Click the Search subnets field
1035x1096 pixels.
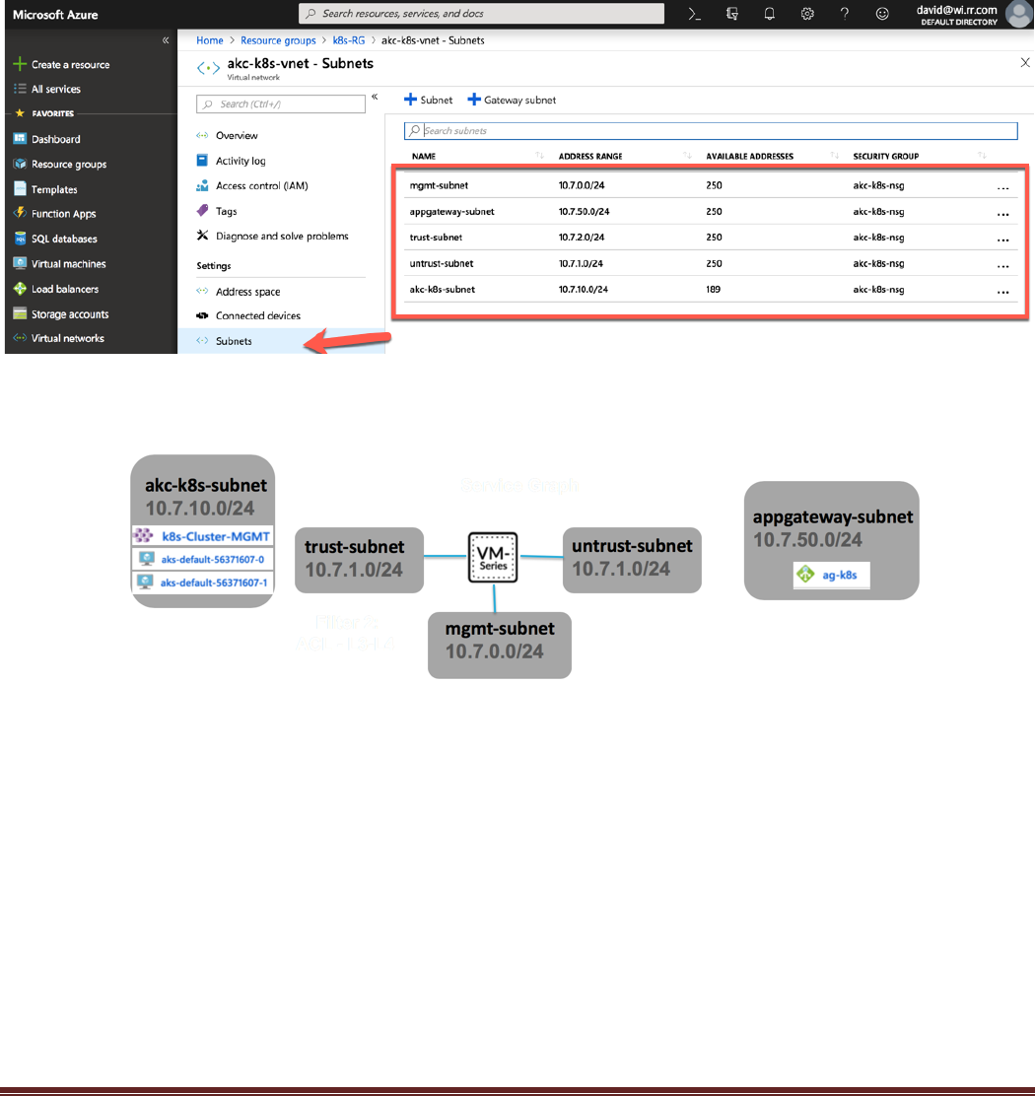(711, 131)
